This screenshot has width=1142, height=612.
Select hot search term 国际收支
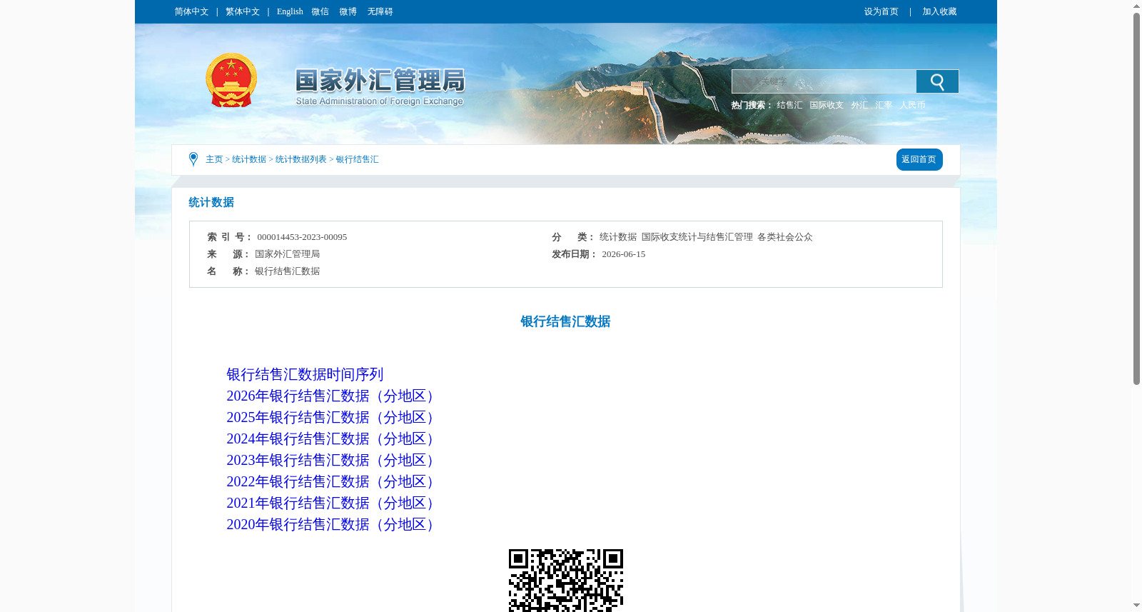click(x=827, y=105)
